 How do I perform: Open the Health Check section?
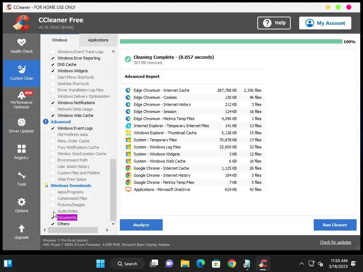pos(22,46)
